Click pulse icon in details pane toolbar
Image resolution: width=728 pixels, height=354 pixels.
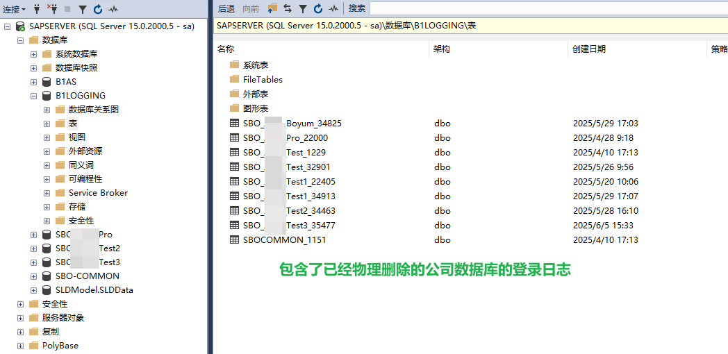(x=333, y=8)
